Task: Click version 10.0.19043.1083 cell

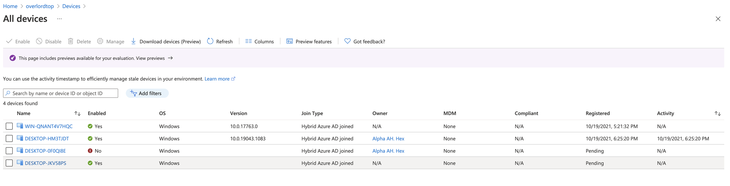Action: 248,138
